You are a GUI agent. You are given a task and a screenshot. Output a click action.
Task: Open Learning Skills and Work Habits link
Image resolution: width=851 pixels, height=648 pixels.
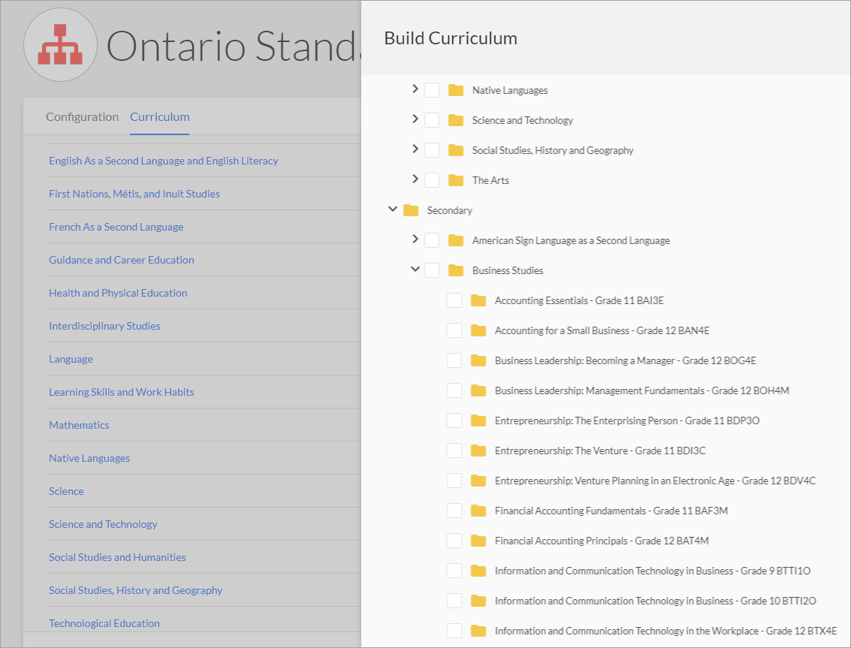point(121,392)
